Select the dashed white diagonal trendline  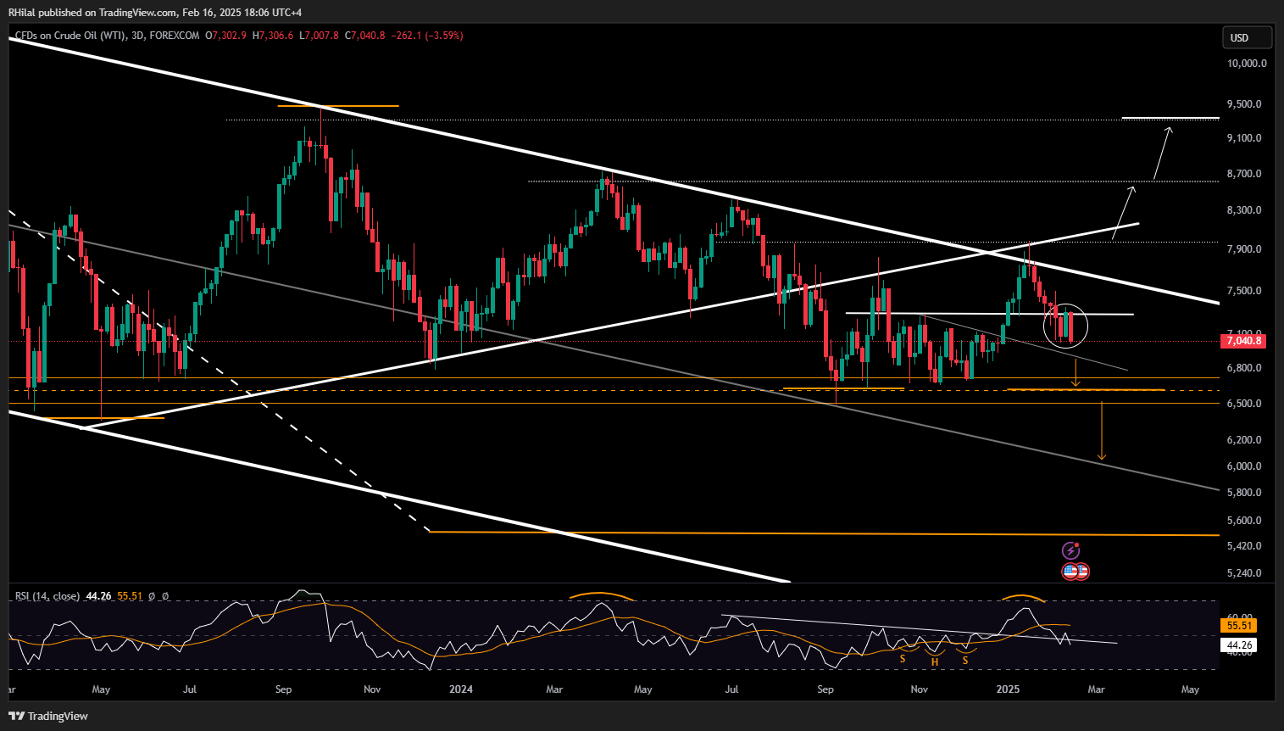click(220, 371)
